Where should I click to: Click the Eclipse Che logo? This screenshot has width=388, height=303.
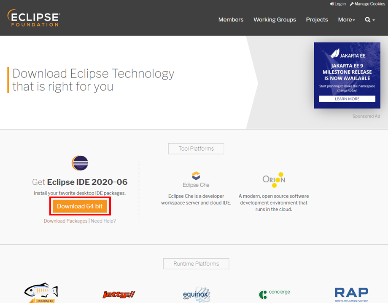[x=196, y=180]
